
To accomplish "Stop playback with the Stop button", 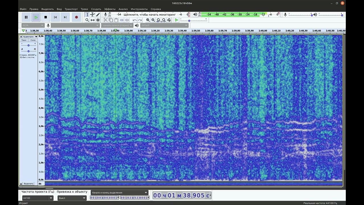I will pos(45,17).
